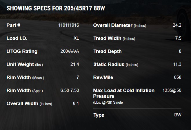Click the Tread Width label
The width and height of the screenshot is (191, 130).
pyautogui.click(x=114, y=39)
